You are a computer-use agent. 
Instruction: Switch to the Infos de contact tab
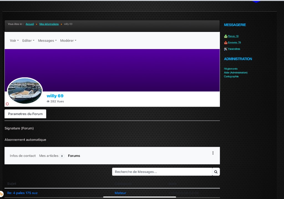tap(23, 156)
